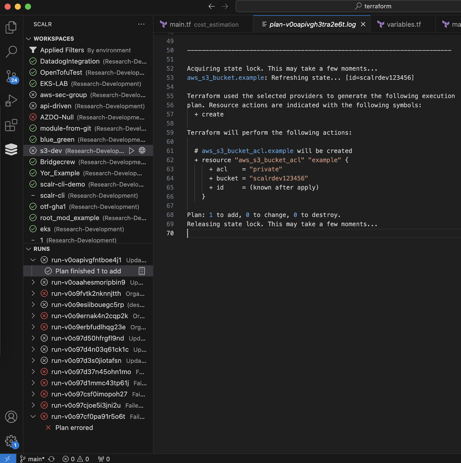Select the AZDO-Null workspace

coord(88,117)
